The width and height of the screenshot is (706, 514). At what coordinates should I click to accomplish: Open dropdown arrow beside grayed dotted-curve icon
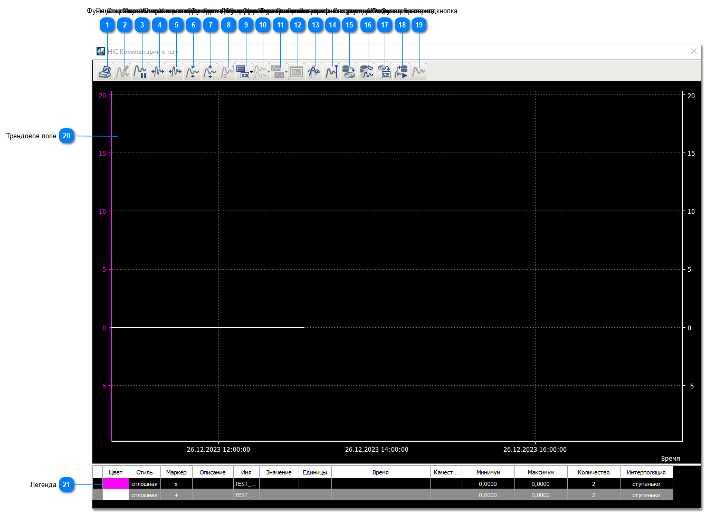coord(269,72)
